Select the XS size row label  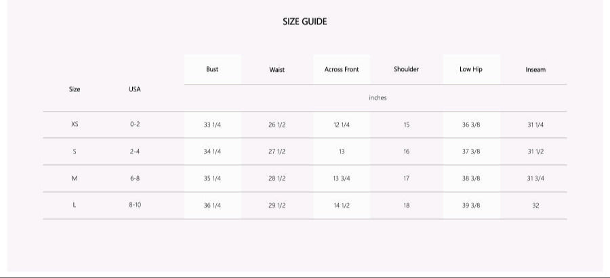(x=75, y=124)
